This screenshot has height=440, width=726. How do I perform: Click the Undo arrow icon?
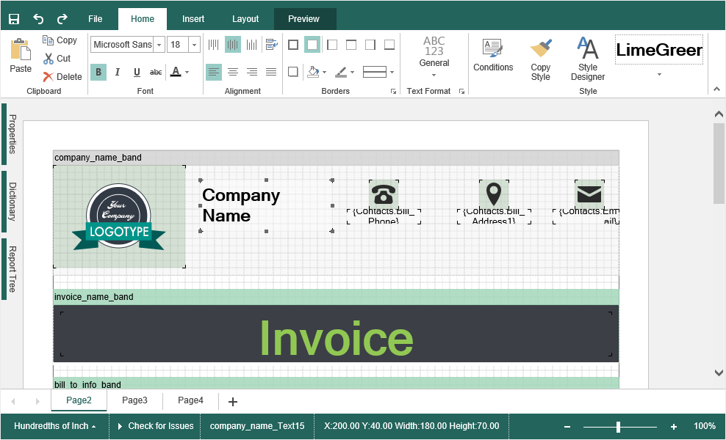pos(38,19)
